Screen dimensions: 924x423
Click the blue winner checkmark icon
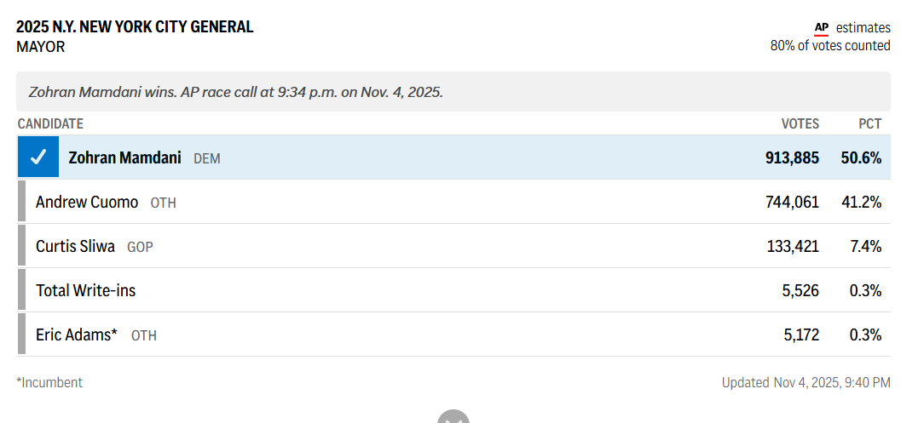click(x=38, y=157)
